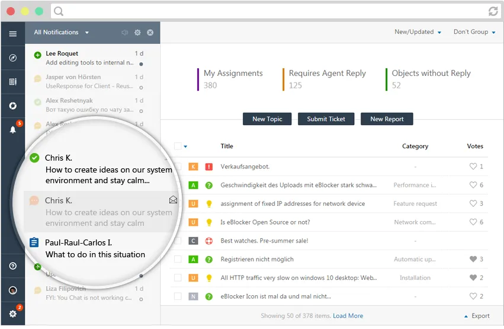Click the Load More link

(x=348, y=316)
